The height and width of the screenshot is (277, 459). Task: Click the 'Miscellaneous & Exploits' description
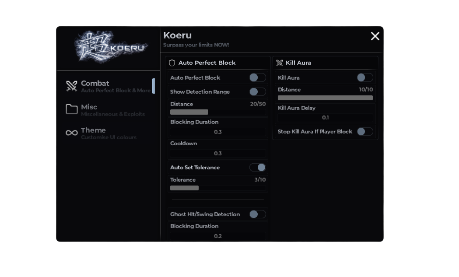tap(113, 114)
